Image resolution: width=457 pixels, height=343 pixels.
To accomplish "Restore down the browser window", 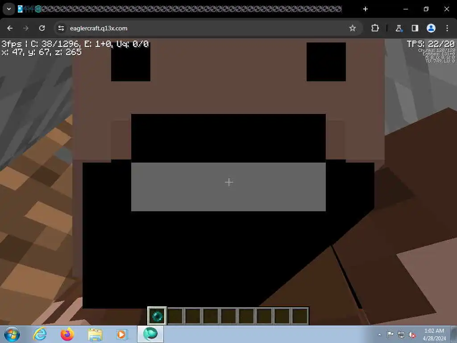I will (x=426, y=9).
